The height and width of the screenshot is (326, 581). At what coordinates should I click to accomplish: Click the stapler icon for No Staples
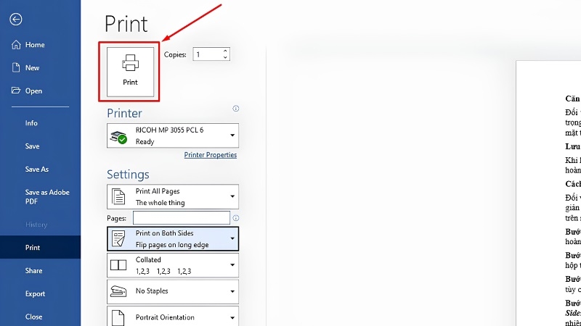[x=118, y=292]
